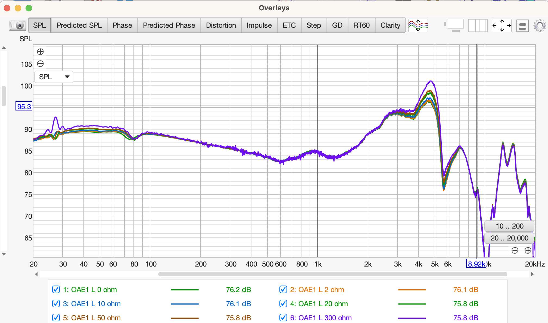Hide the OAE1 L 300 ohm trace
This screenshot has height=323, width=548.
tap(283, 318)
